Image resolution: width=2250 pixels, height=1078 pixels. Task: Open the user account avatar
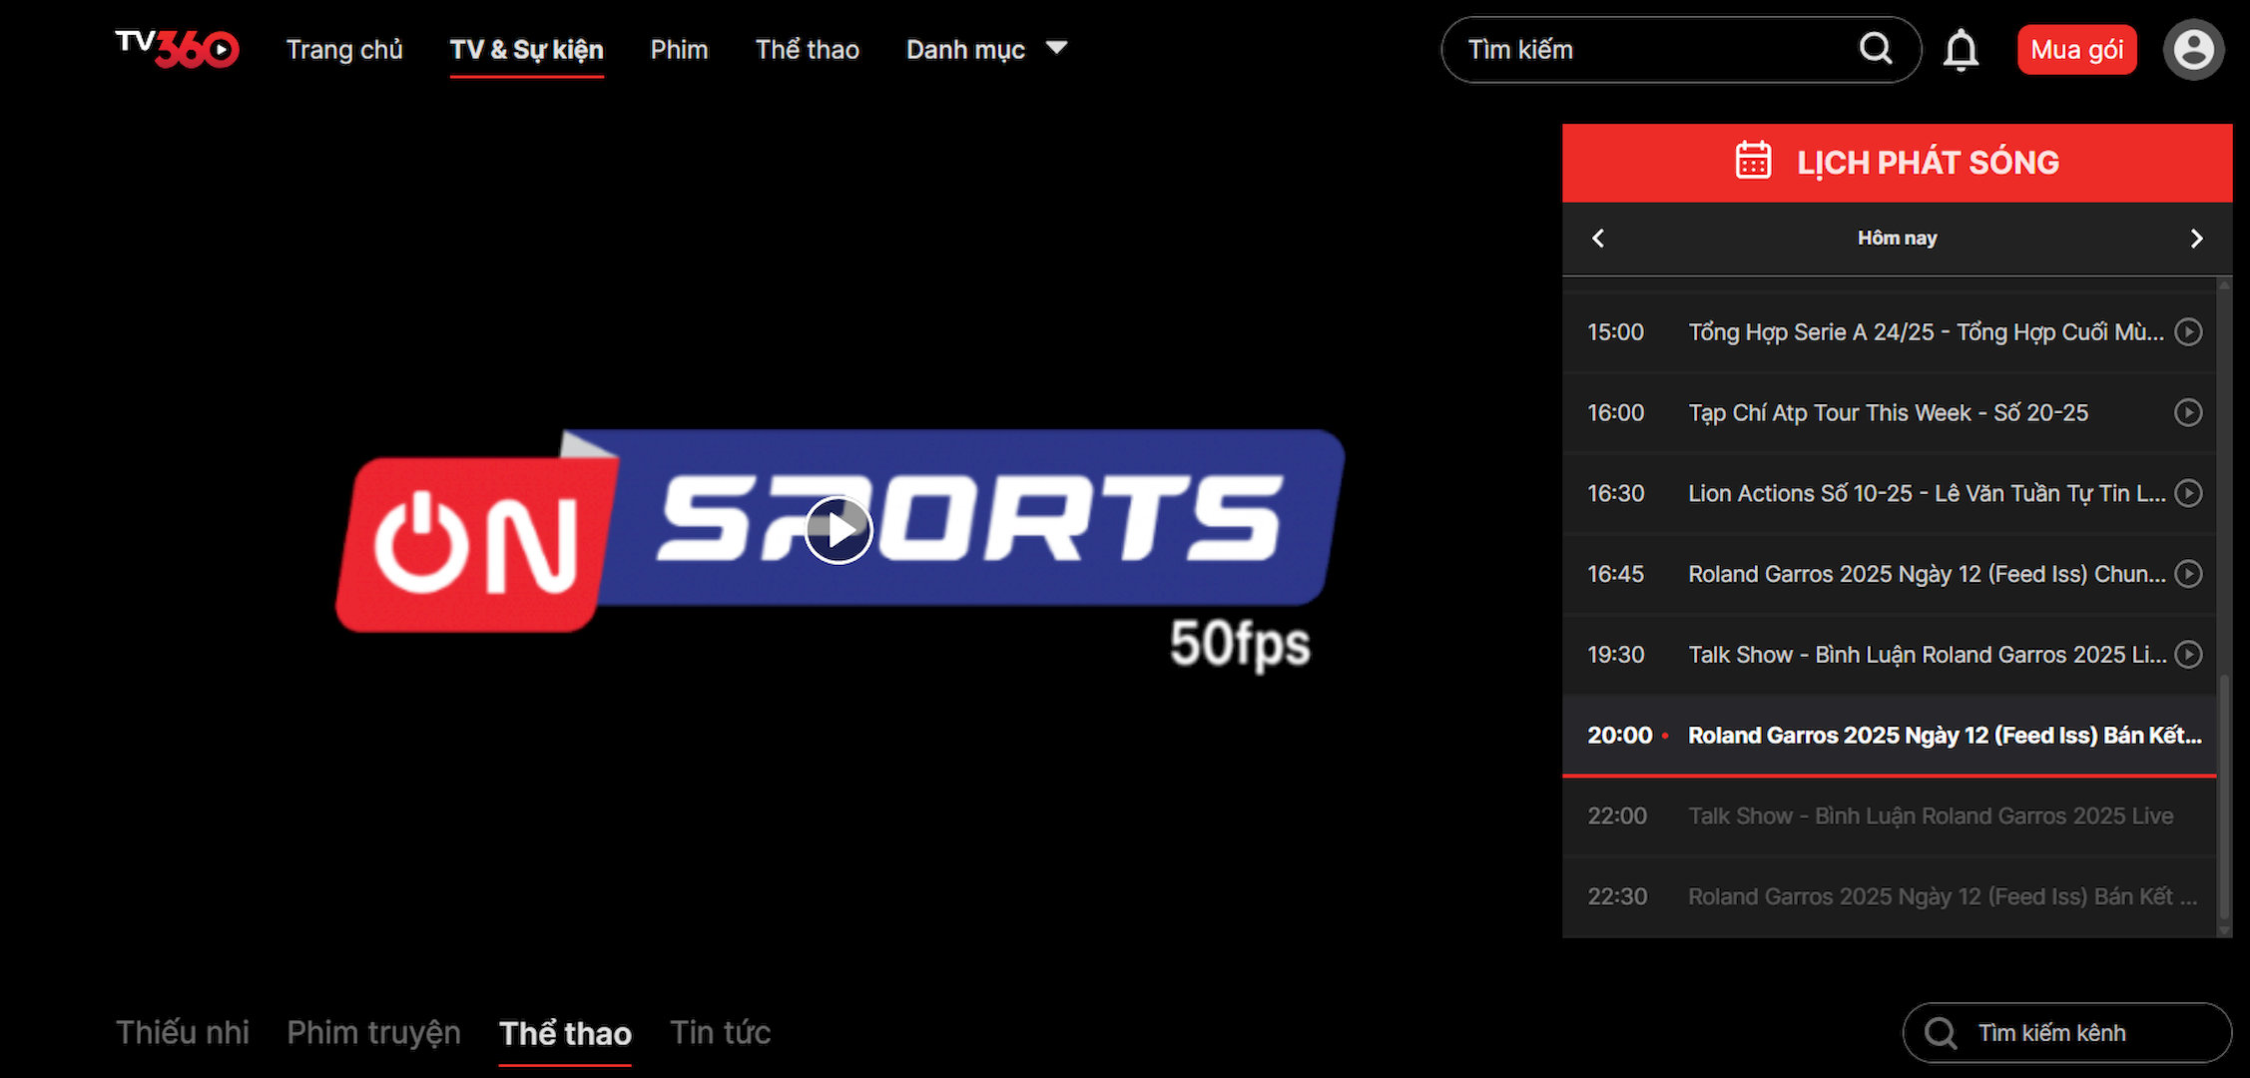(x=2193, y=50)
